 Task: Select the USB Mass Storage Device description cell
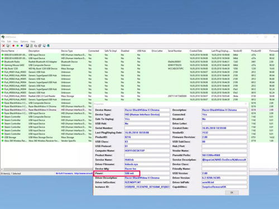(x=41, y=137)
